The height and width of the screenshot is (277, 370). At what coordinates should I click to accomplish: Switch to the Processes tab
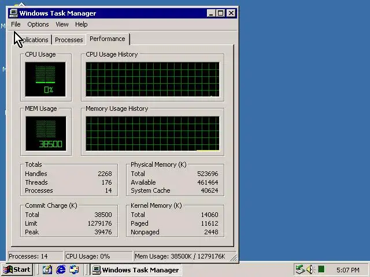coord(69,40)
